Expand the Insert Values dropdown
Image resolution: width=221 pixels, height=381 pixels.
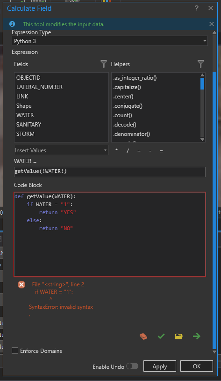click(61, 150)
